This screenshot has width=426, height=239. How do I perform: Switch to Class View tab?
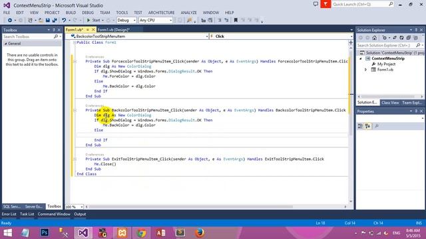[390, 103]
